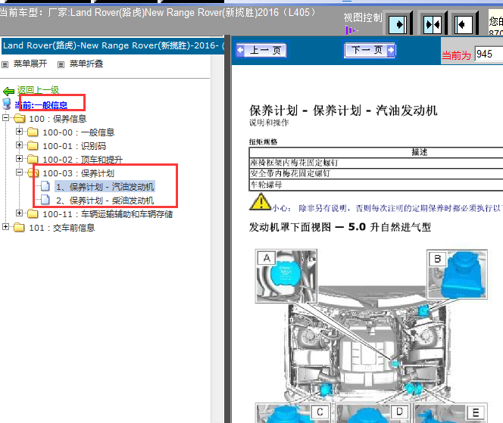
Task: Select folder 100-01 : 识别码
Action: point(74,146)
